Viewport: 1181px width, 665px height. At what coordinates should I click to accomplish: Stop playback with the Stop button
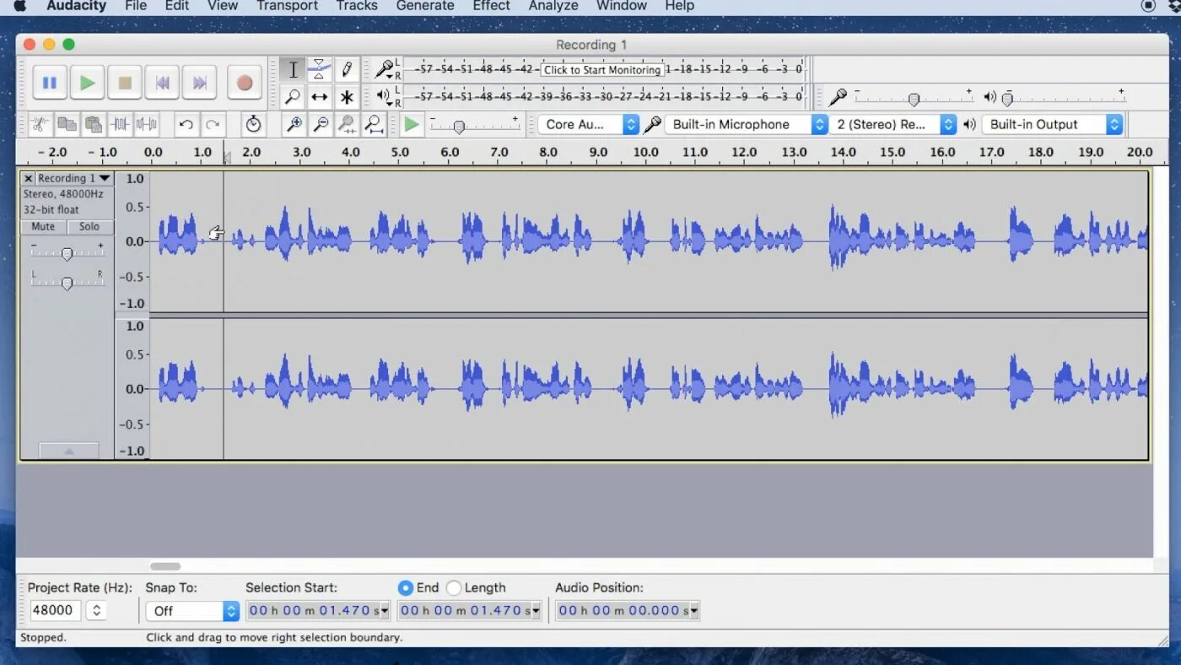(x=125, y=83)
